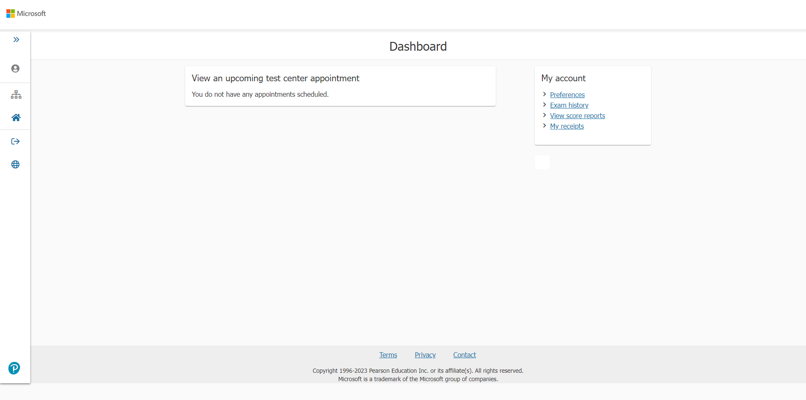Click the chevron beside Preferences
Screen dimensions: 806x400
pyautogui.click(x=544, y=94)
